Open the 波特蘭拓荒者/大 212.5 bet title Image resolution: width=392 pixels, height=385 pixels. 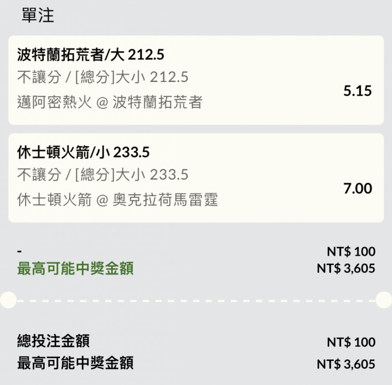(91, 55)
